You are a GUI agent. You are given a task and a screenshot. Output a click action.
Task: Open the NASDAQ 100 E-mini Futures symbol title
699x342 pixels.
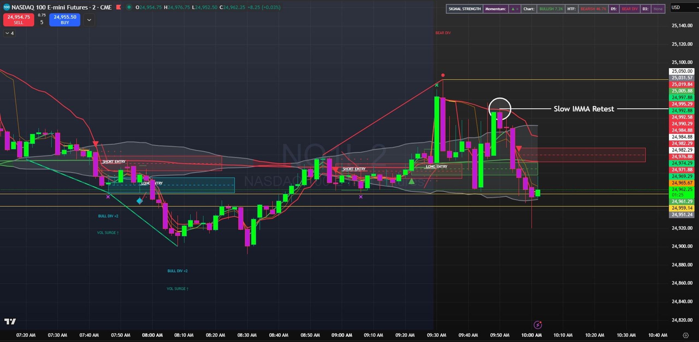coord(62,7)
